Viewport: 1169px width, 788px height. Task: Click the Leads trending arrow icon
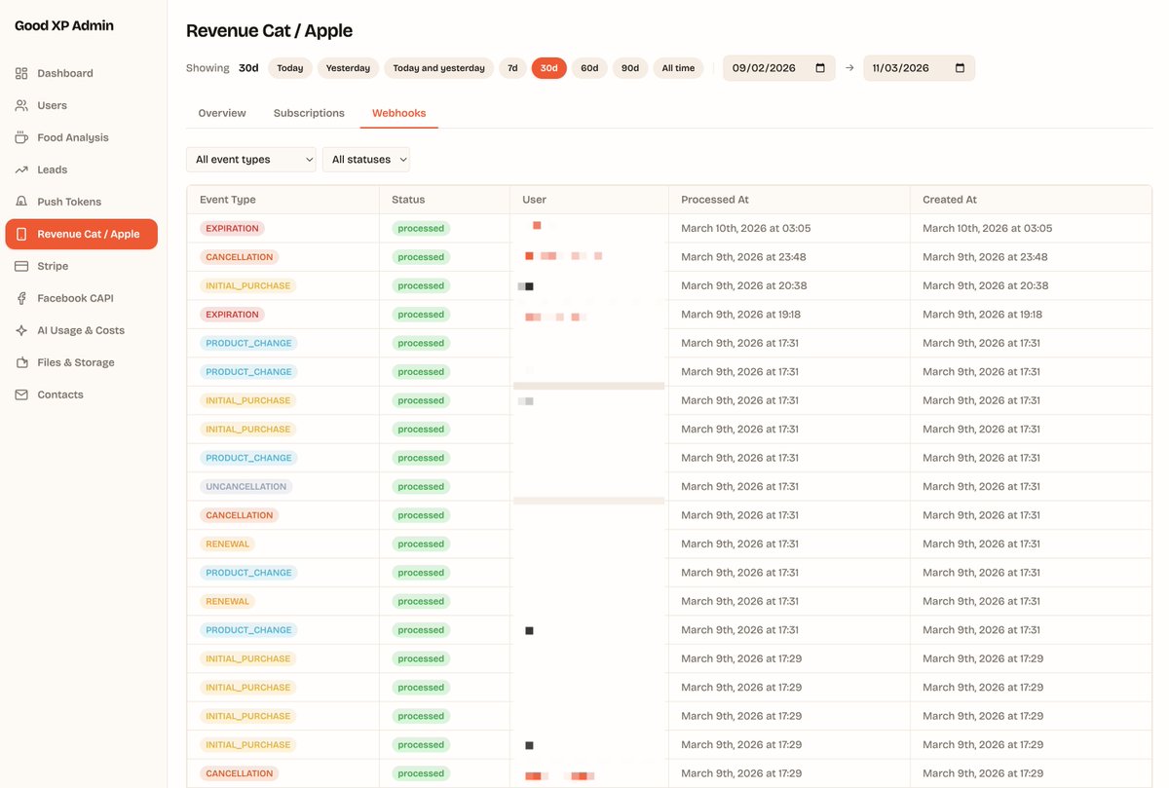21,169
